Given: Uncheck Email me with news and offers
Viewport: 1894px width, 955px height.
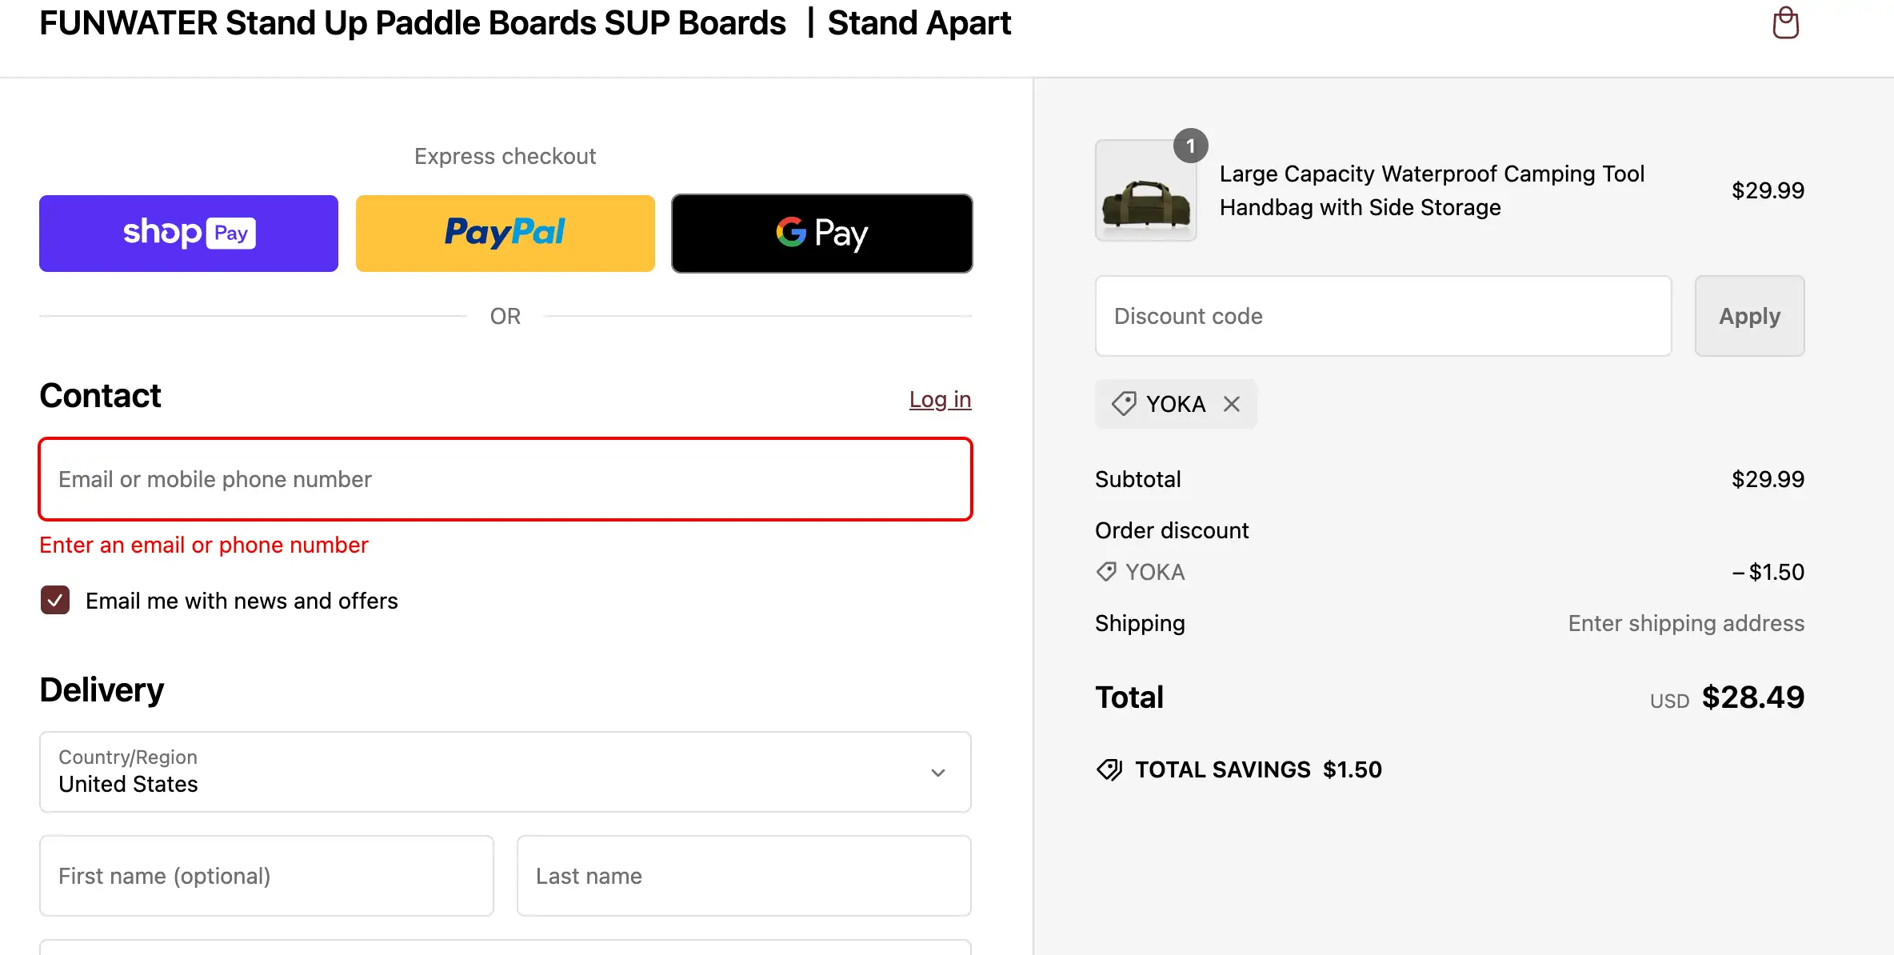Looking at the screenshot, I should click(55, 601).
